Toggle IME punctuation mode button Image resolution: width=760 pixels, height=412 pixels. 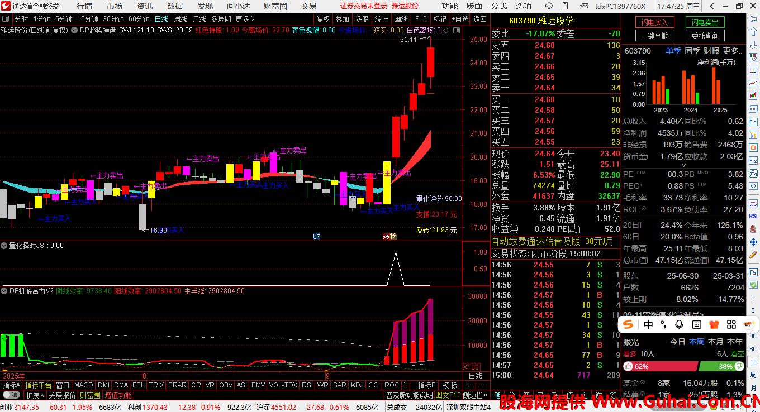point(663,324)
